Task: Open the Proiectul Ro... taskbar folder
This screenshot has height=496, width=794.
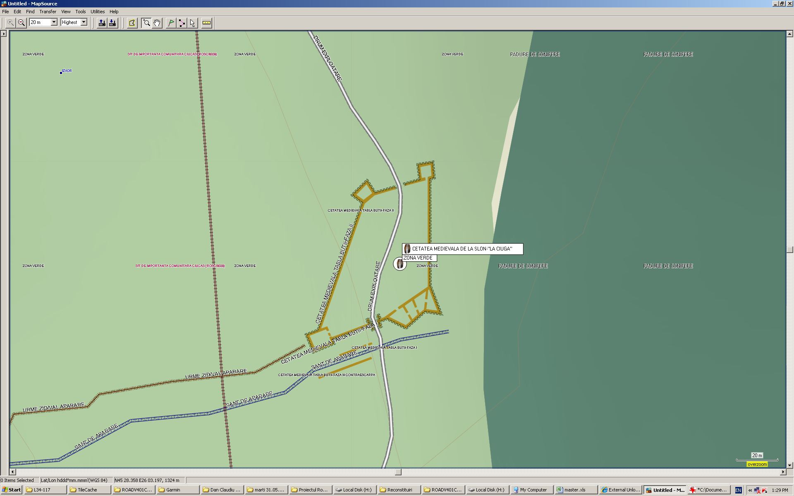Action: 310,490
